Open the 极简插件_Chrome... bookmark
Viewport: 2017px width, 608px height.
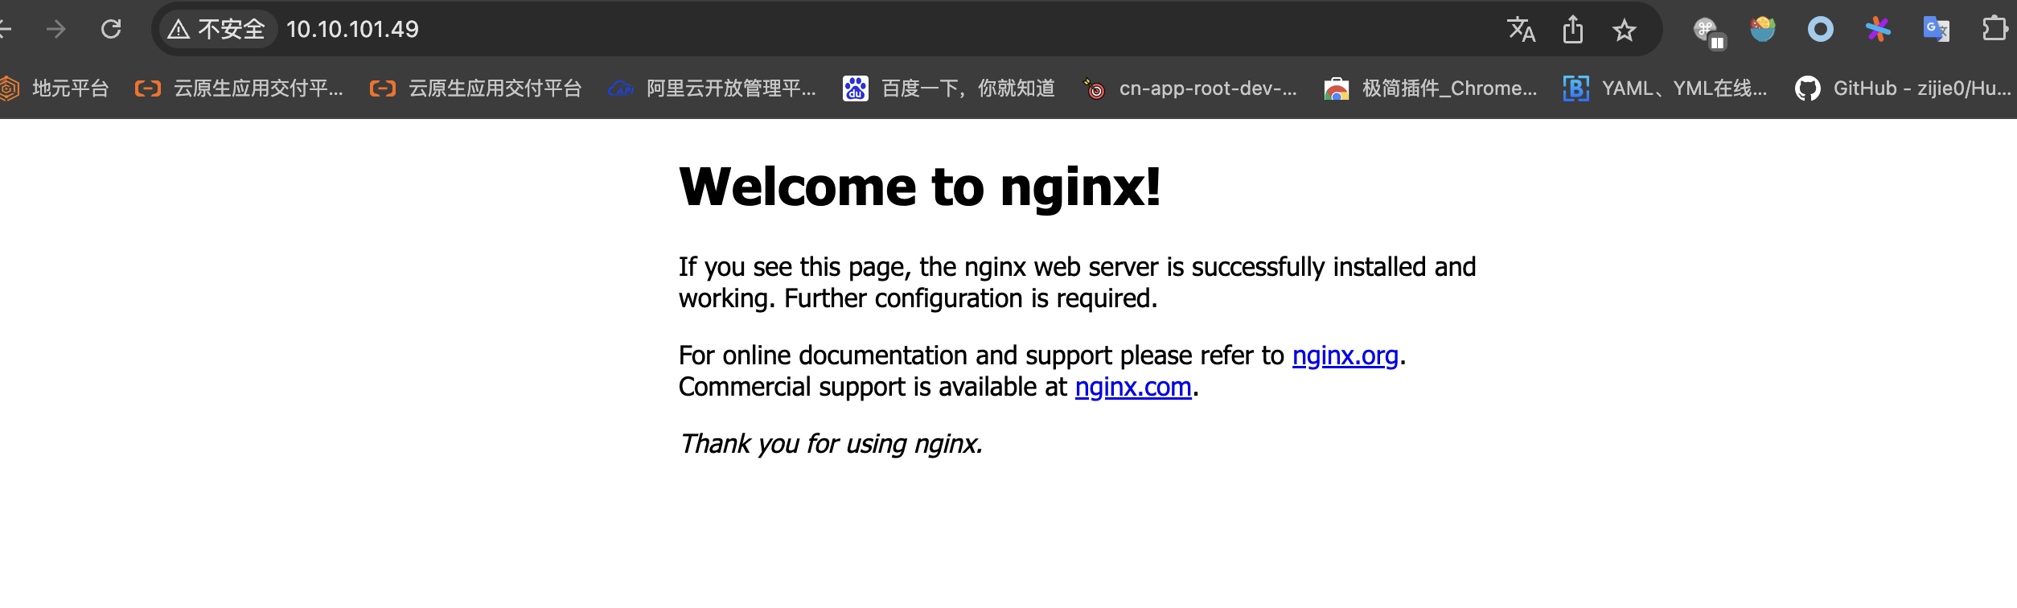click(1430, 88)
